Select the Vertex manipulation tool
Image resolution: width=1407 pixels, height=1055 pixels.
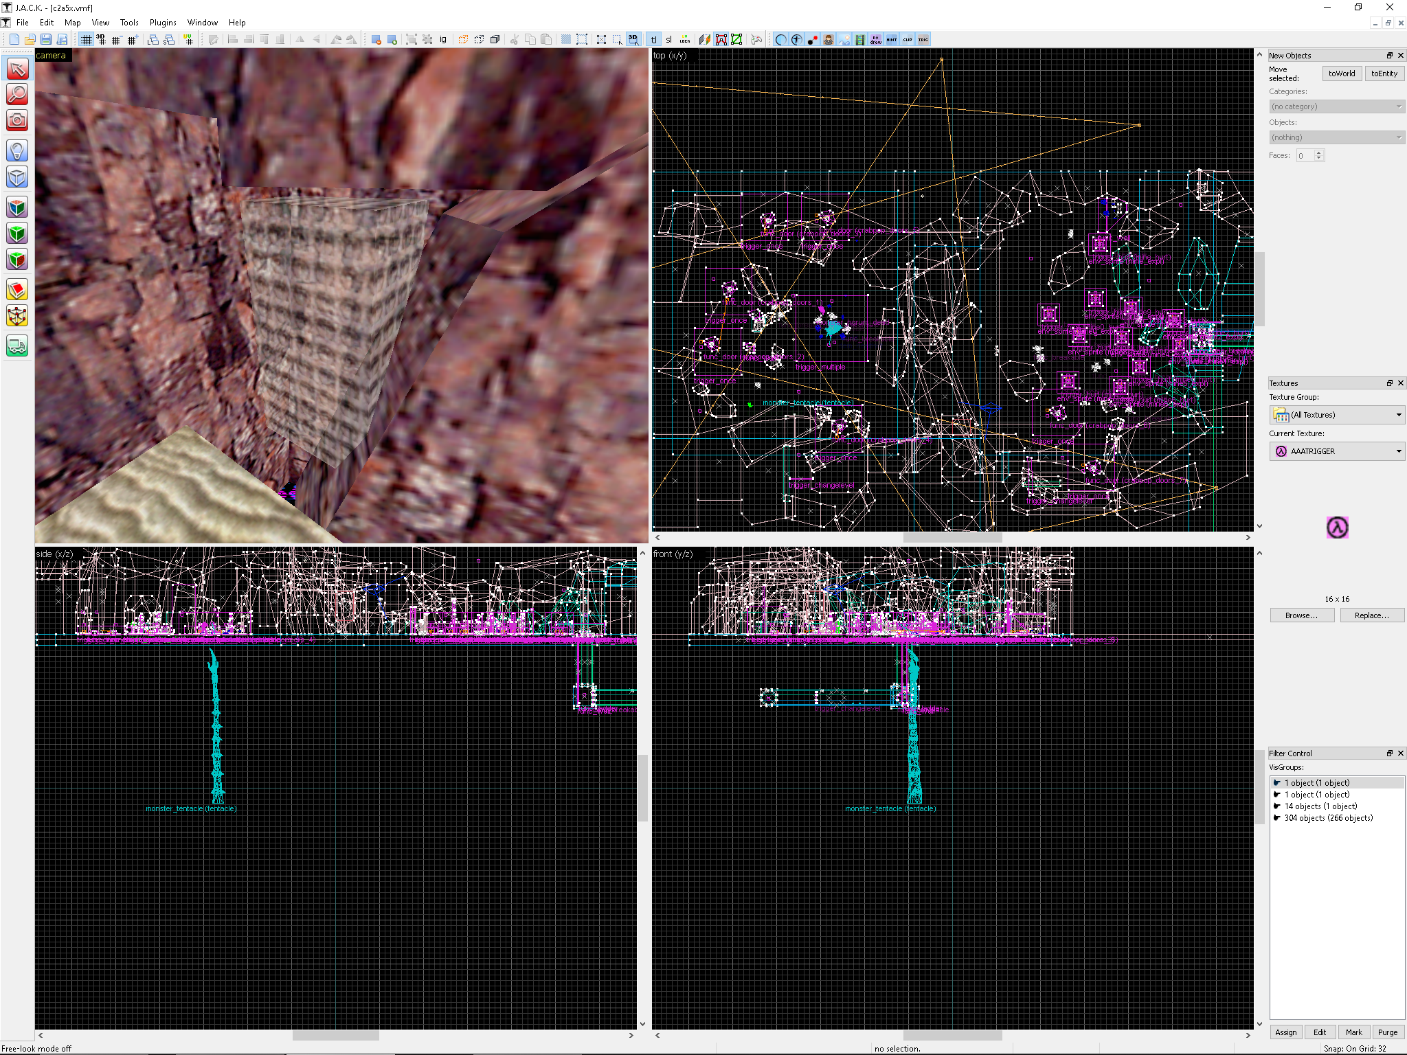(x=17, y=316)
